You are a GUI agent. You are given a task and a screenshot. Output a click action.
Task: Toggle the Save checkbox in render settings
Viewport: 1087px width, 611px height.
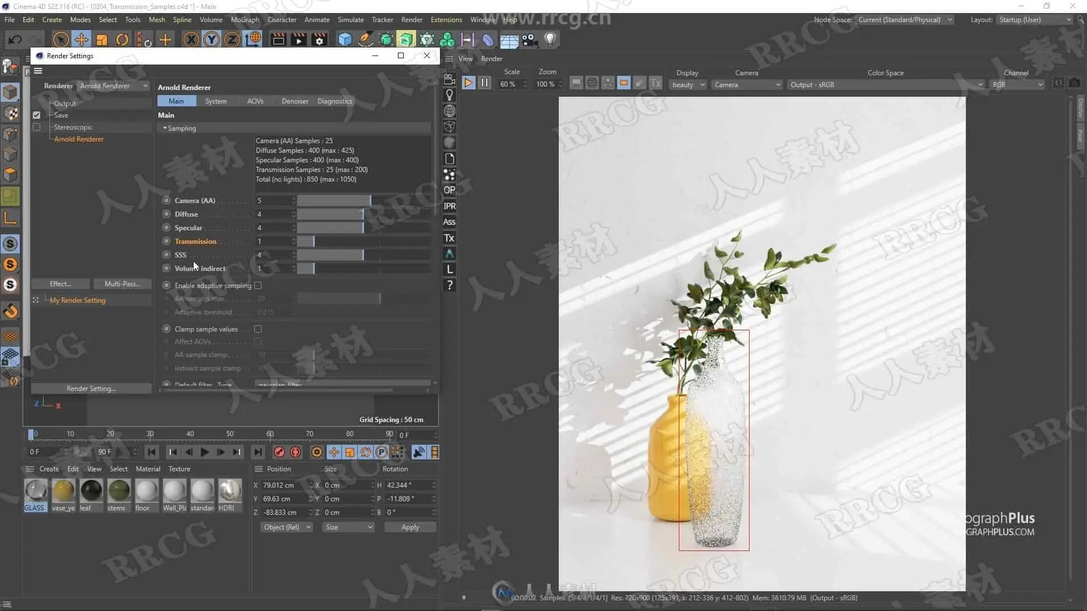pos(37,115)
